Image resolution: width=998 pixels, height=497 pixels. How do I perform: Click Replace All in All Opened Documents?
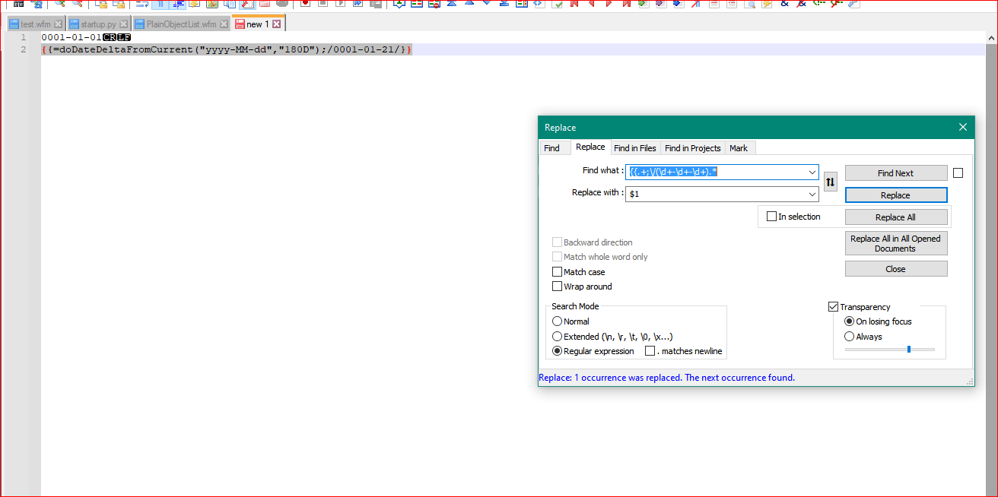[x=895, y=243]
